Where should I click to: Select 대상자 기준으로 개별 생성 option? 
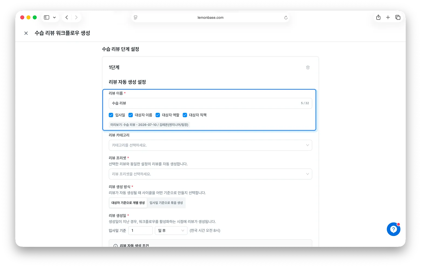pyautogui.click(x=128, y=203)
